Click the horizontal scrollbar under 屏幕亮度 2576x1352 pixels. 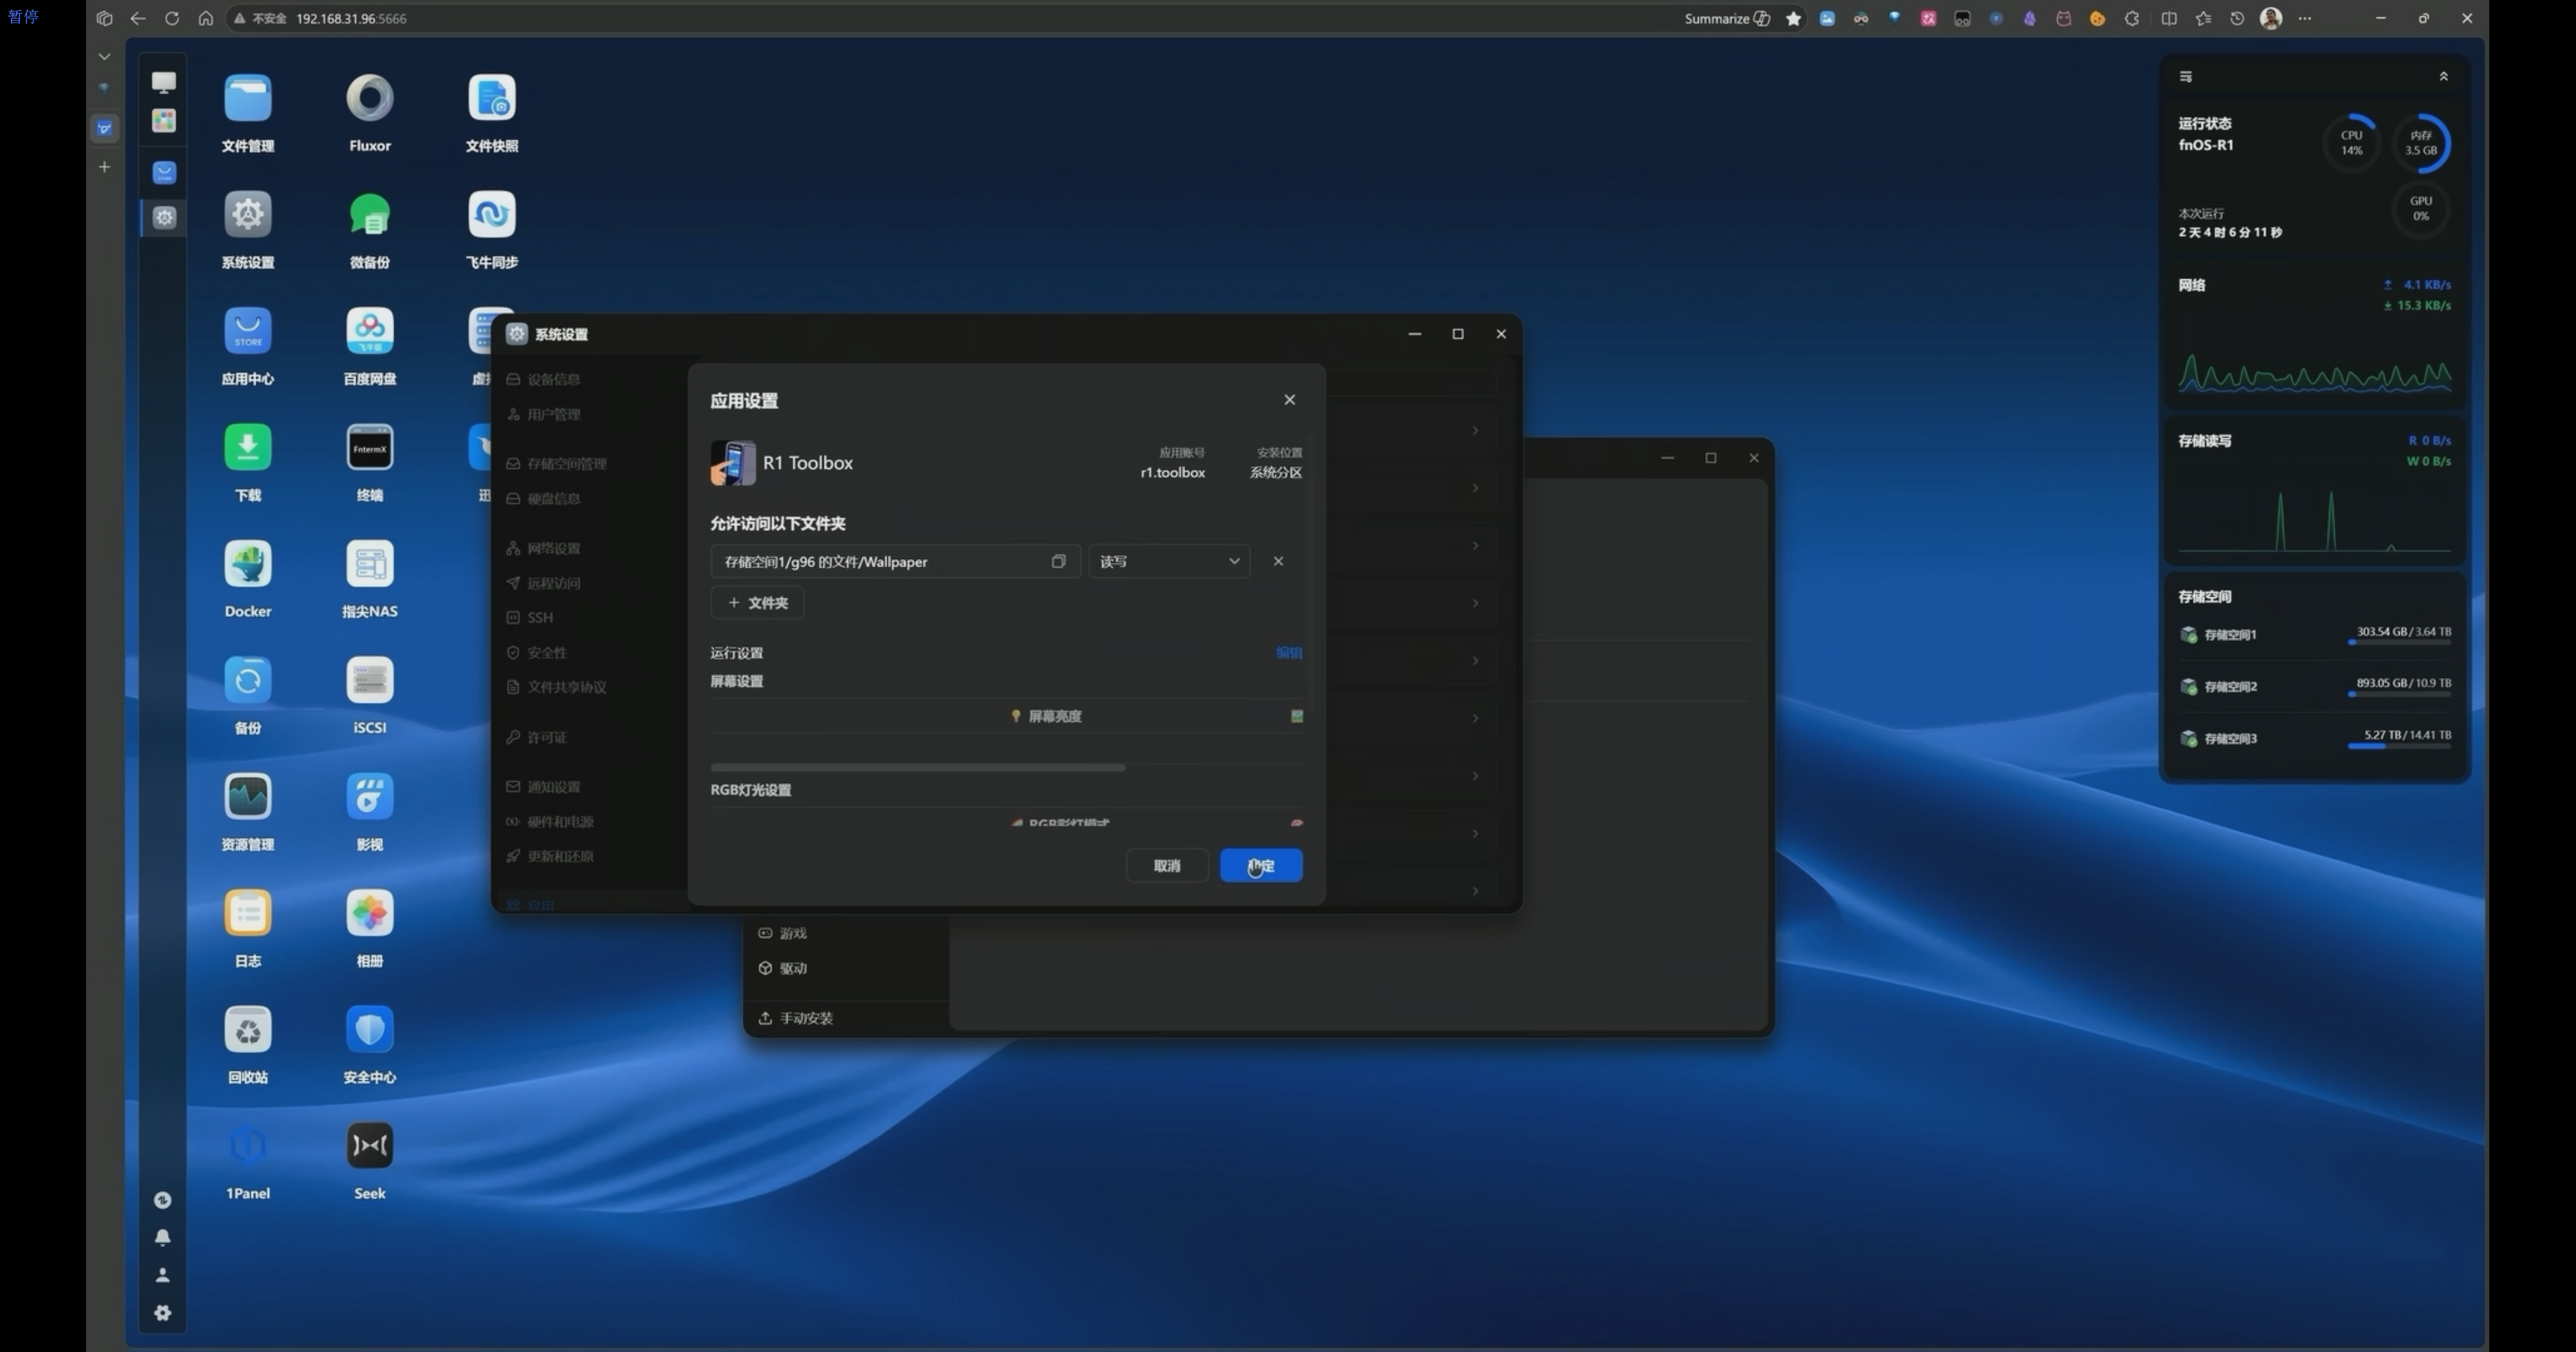point(917,767)
